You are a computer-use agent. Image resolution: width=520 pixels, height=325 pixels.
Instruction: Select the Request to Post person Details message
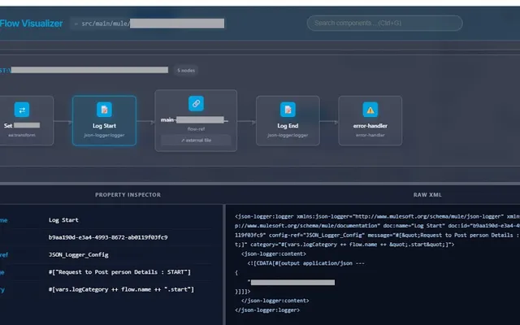(x=119, y=272)
